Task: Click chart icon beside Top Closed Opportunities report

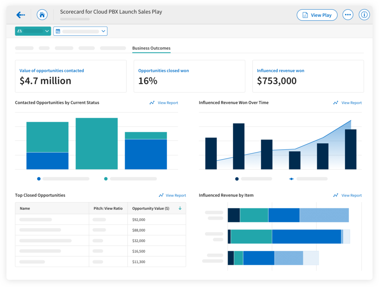Action: click(161, 195)
